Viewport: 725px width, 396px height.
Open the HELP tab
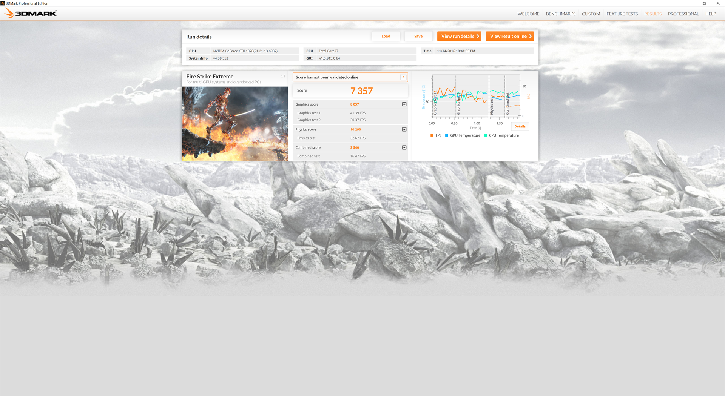click(710, 14)
